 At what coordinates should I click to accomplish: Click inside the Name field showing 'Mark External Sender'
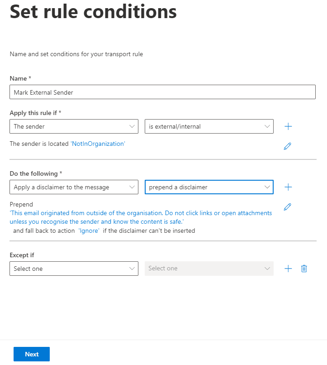pos(163,92)
